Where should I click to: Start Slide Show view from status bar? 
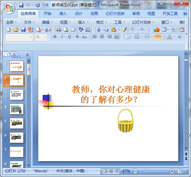click(117, 171)
